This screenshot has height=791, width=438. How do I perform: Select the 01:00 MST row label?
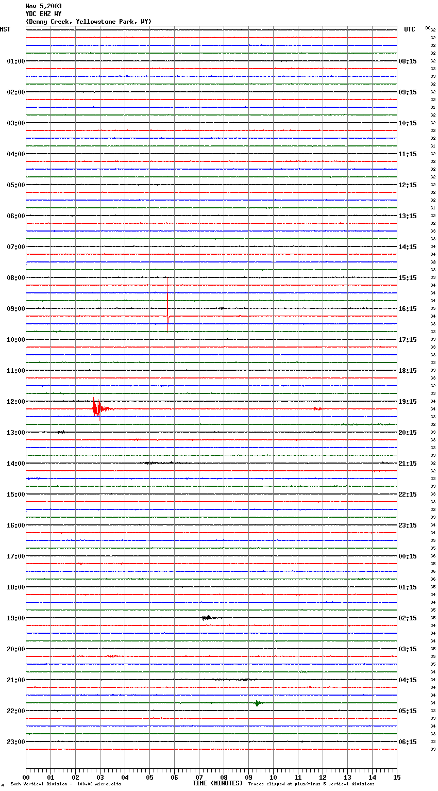pos(16,61)
